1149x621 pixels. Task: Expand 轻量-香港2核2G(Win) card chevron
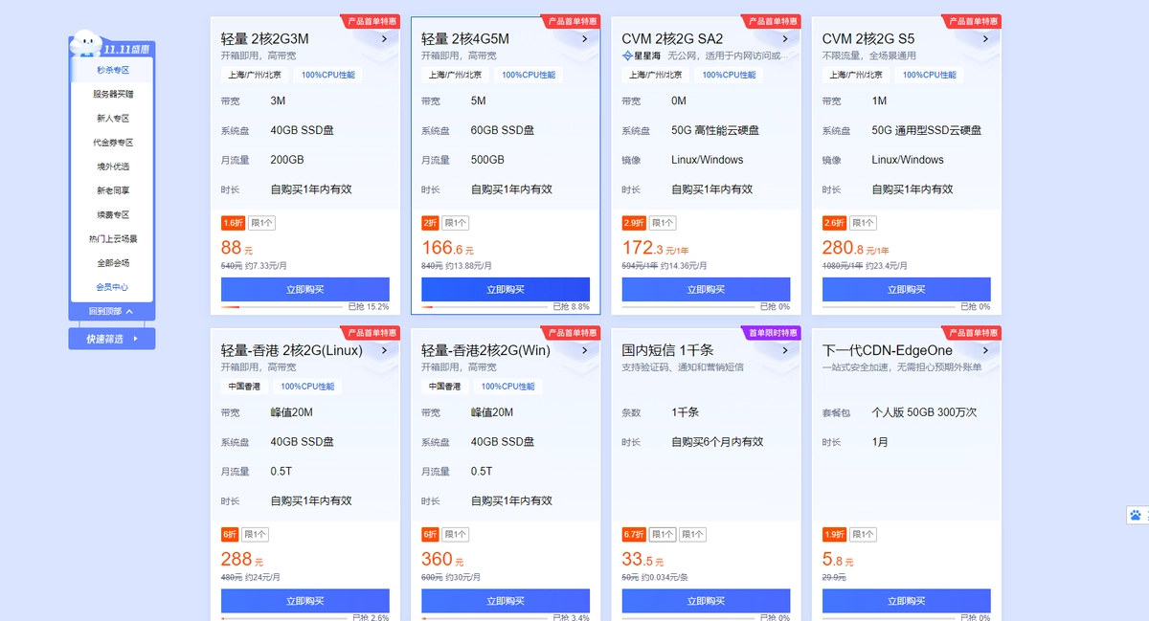tap(584, 351)
